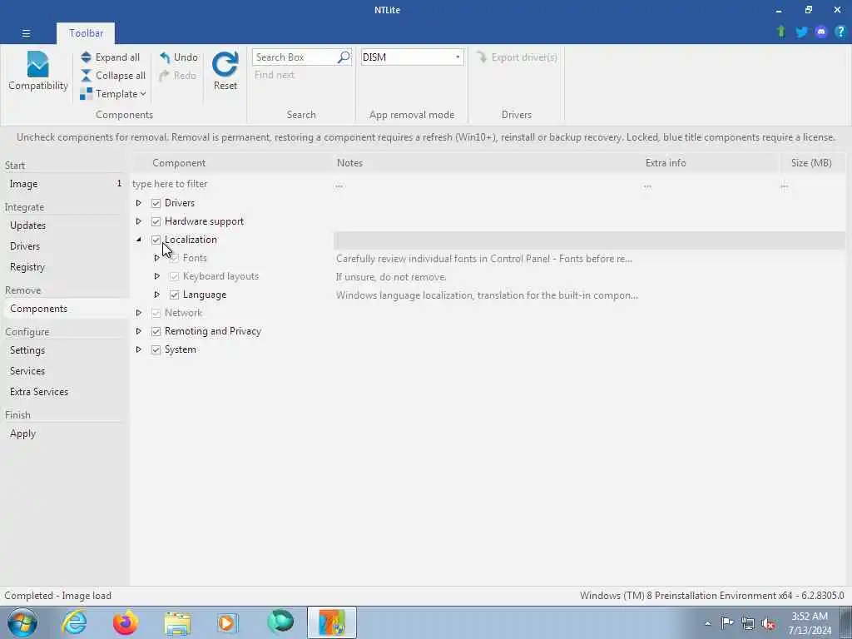Click the green update arrow icon

pos(781,32)
